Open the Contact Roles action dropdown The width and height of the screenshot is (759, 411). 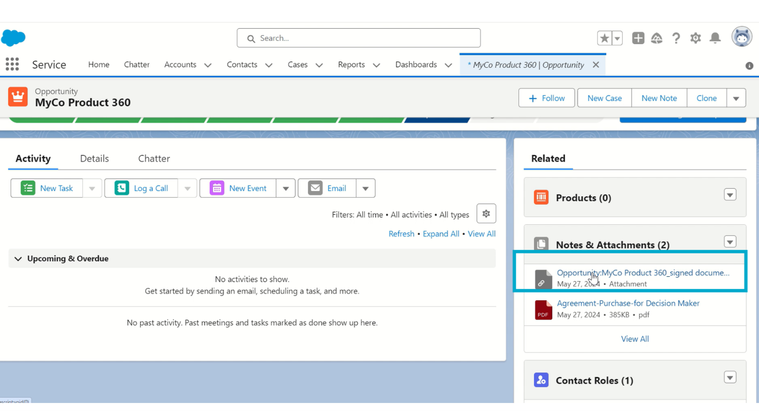730,377
